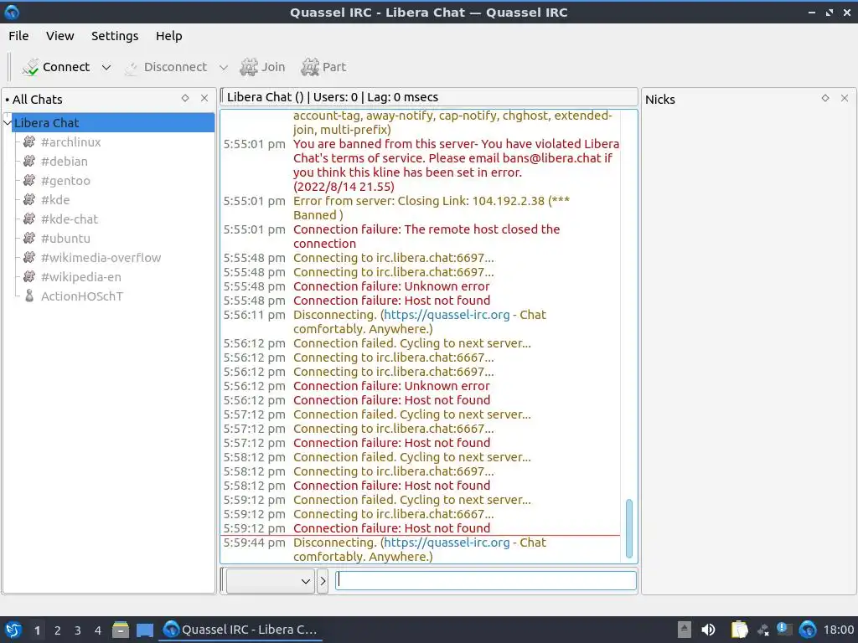Image resolution: width=858 pixels, height=643 pixels.
Task: Open the Disconnect dropdown arrow
Action: [223, 67]
